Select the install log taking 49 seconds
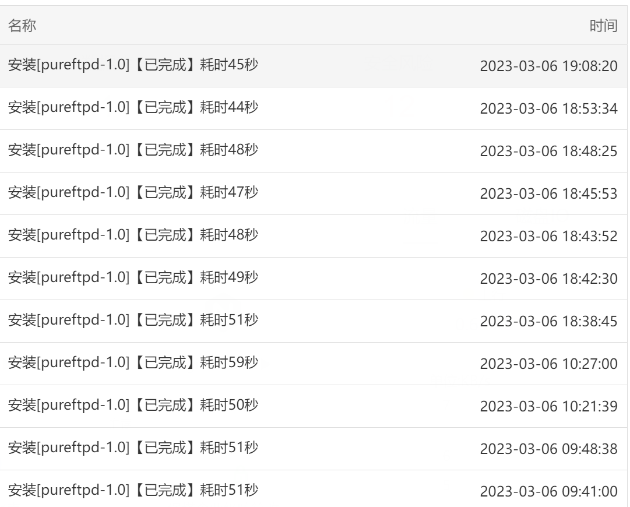This screenshot has width=630, height=507. 314,279
